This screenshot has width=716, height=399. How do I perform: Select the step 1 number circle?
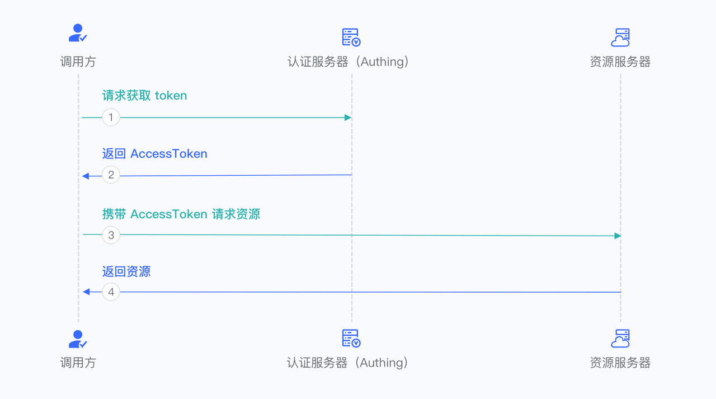pyautogui.click(x=111, y=118)
